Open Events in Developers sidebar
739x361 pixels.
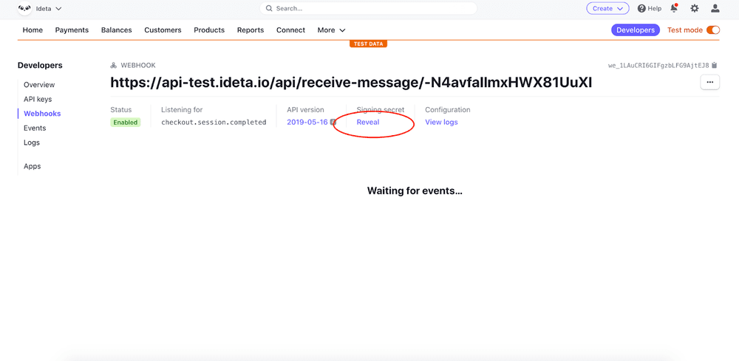(x=35, y=128)
